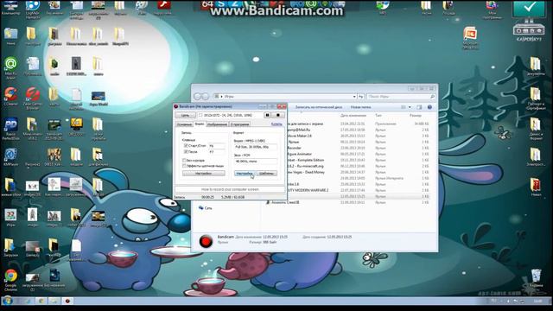Open Explorer help icon

pos(429,107)
